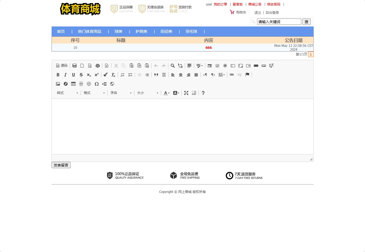This screenshot has width=365, height=252.
Task: Insert a checkbox form element
Action: coord(217,66)
